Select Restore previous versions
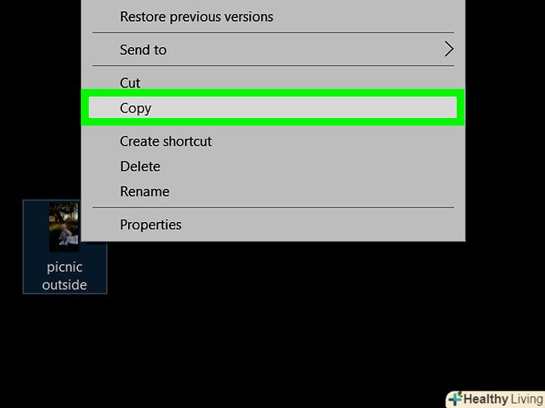Image resolution: width=545 pixels, height=408 pixels. point(196,16)
